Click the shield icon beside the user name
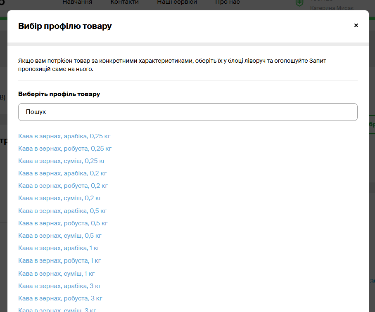 299,2
